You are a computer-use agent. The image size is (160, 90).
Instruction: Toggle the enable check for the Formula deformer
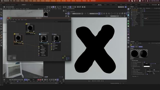143,21
